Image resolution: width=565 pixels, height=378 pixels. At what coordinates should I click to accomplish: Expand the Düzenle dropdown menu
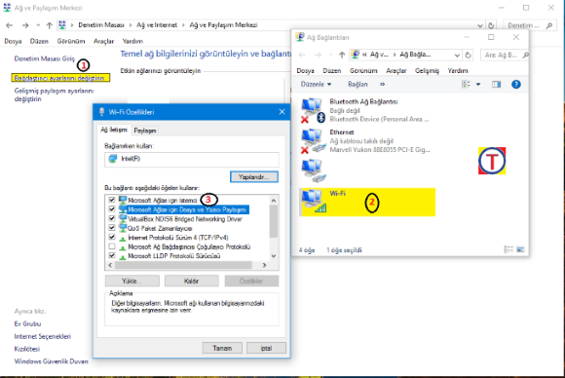point(316,85)
